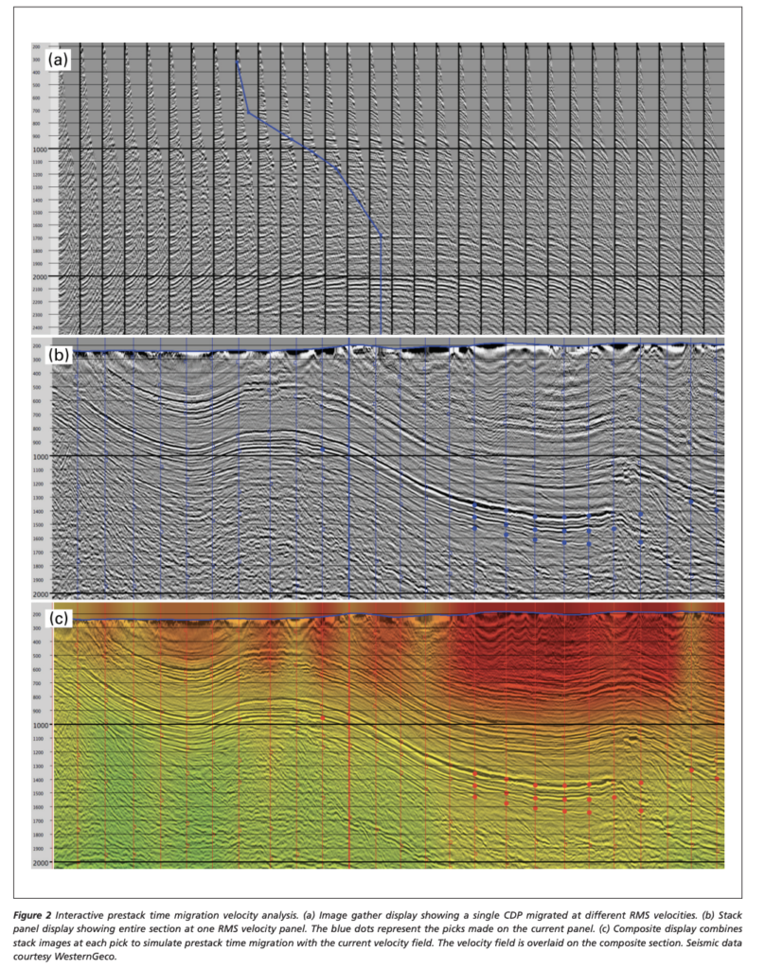Screen dimensions: 765x969
Task: Select the 2000 axis label in panel (b)
Action: 42,594
